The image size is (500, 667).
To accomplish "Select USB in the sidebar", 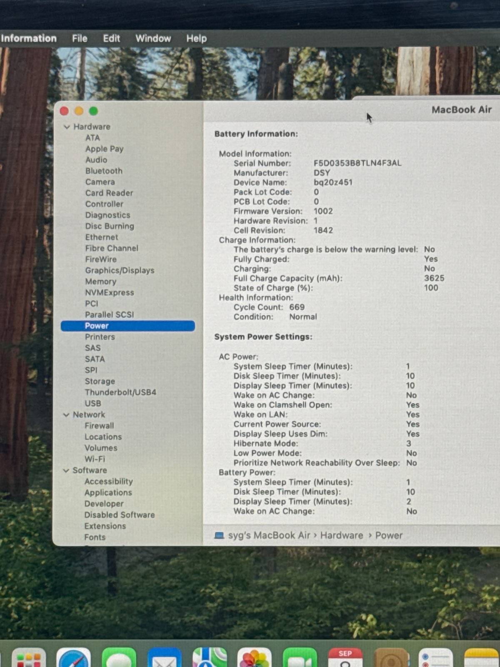I will click(x=93, y=404).
